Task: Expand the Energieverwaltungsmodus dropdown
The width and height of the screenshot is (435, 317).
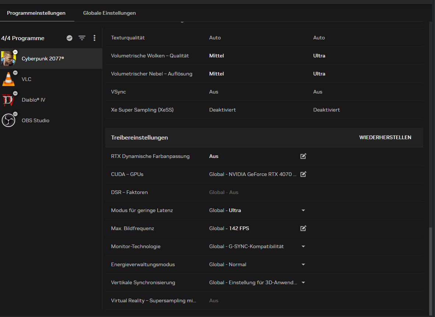Action: click(x=303, y=265)
